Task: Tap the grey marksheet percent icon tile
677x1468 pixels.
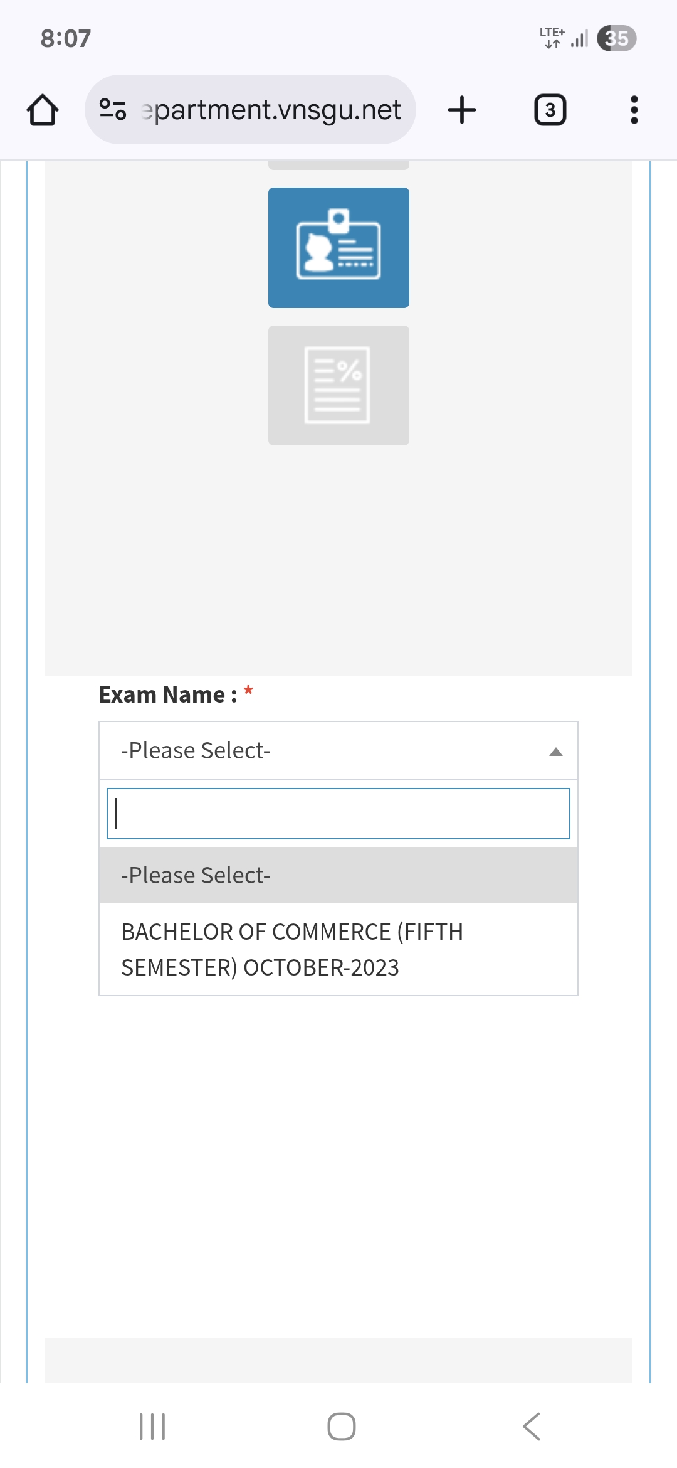Action: click(338, 385)
